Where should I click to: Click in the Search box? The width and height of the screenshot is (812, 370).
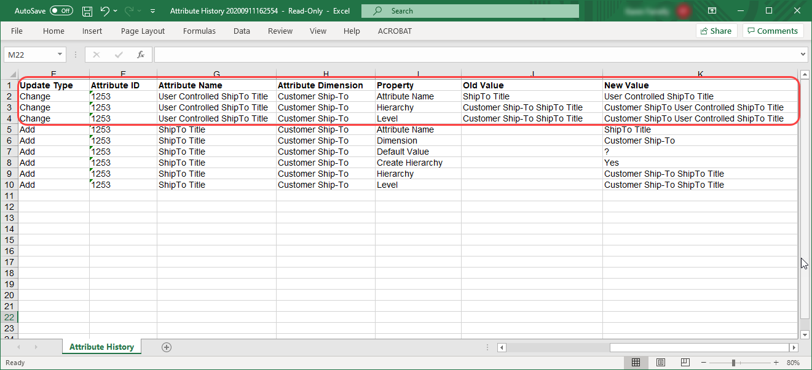tap(470, 11)
